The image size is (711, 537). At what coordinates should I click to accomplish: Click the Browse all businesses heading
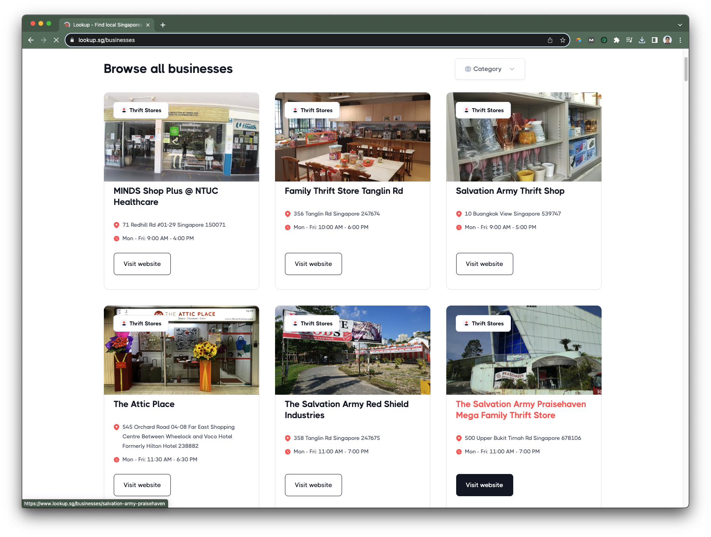point(168,69)
